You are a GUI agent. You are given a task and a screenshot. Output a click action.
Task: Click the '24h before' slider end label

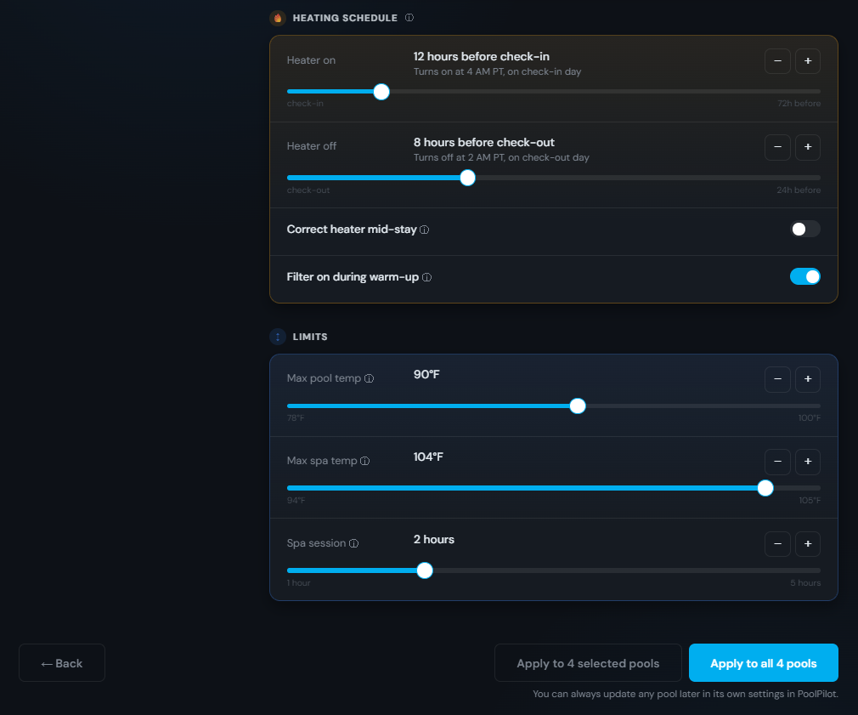799,190
